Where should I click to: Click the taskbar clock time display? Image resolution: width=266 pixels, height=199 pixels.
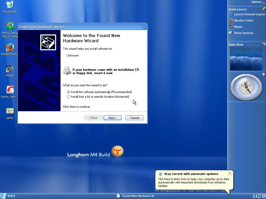pos(257,196)
